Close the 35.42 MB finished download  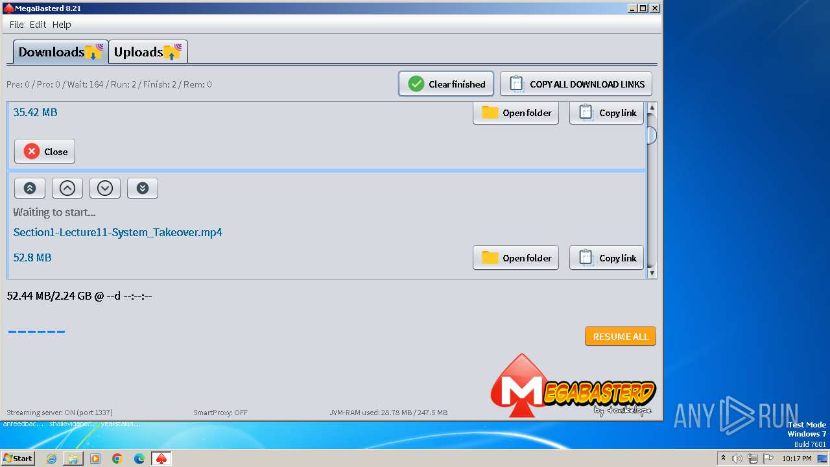45,151
